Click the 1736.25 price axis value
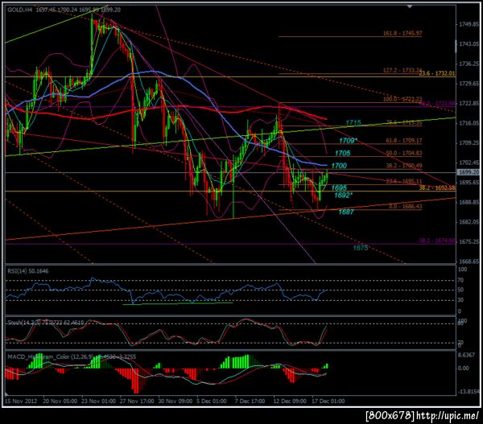The image size is (483, 424). [469, 64]
